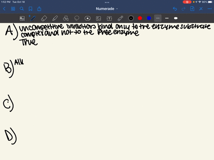Choose the red pen color
The width and height of the screenshot is (214, 160).
(x=140, y=18)
